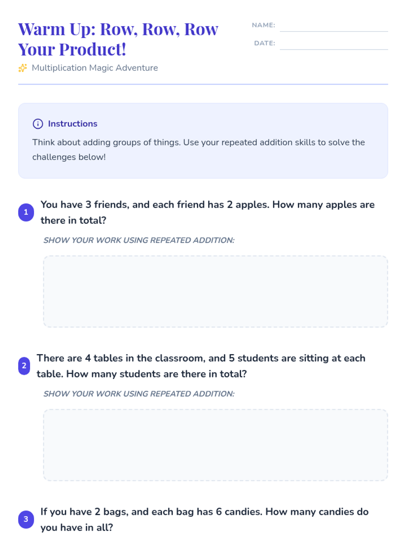The width and height of the screenshot is (406, 542).
Task: Click the question text about 3 friends' apples
Action: (207, 212)
